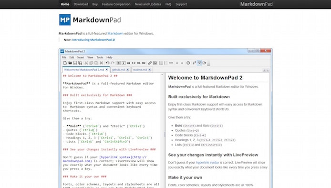Create a bulleted list with toolbar icon
This screenshot has width=331, height=188.
click(x=161, y=63)
